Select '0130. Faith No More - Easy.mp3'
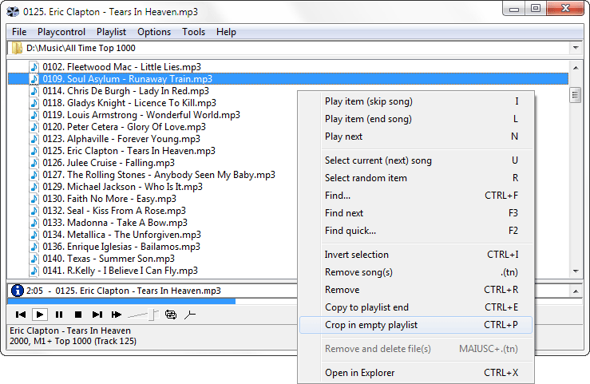This screenshot has height=384, width=590. 109,199
